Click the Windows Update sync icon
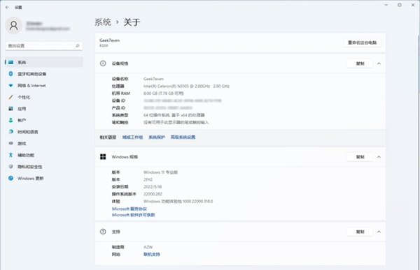The height and width of the screenshot is (270, 420). pyautogui.click(x=10, y=178)
